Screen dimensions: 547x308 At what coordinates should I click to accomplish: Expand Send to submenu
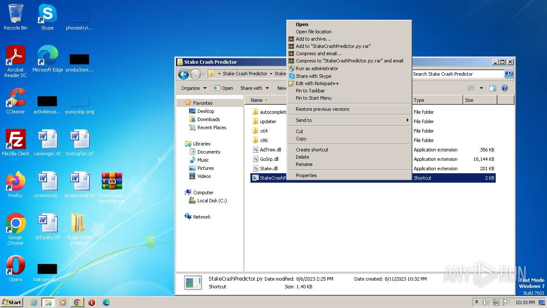coord(349,120)
